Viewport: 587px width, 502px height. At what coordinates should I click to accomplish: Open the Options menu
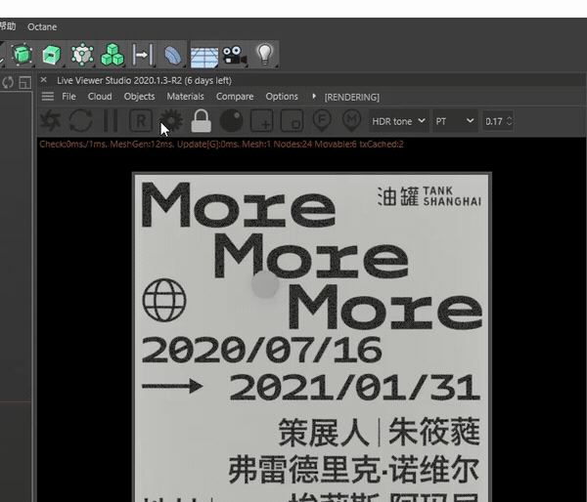pyautogui.click(x=282, y=97)
